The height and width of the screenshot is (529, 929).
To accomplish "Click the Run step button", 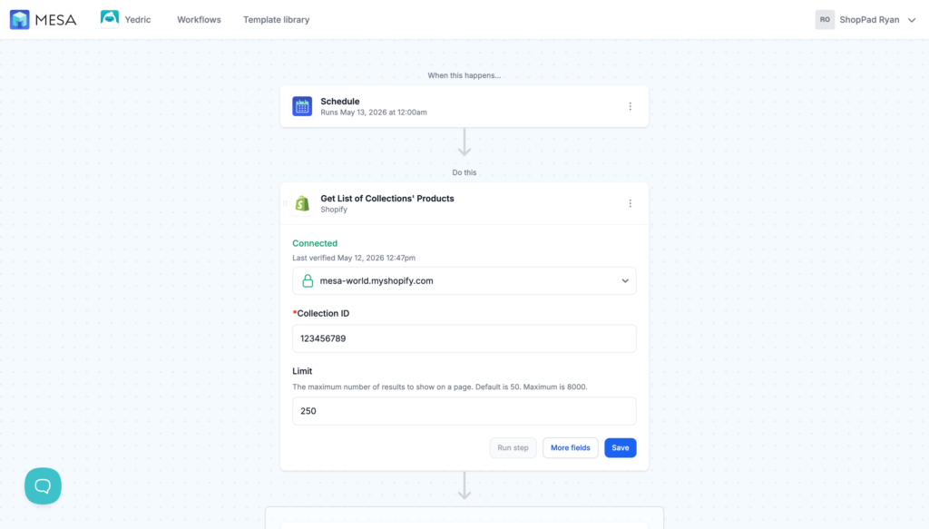I will tap(513, 448).
